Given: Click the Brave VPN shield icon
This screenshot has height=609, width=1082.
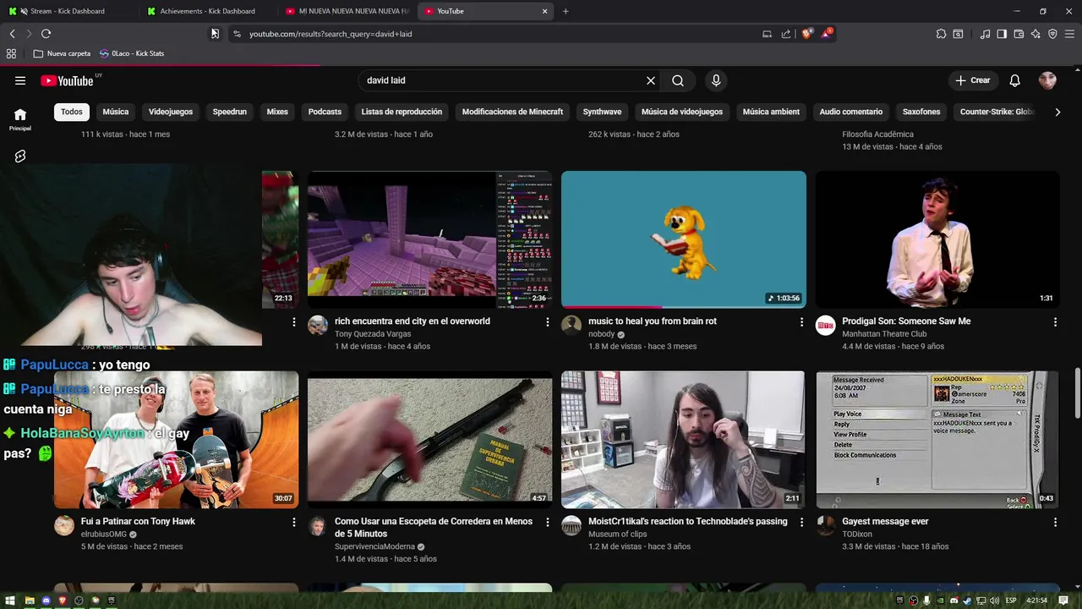Looking at the screenshot, I should (1052, 34).
